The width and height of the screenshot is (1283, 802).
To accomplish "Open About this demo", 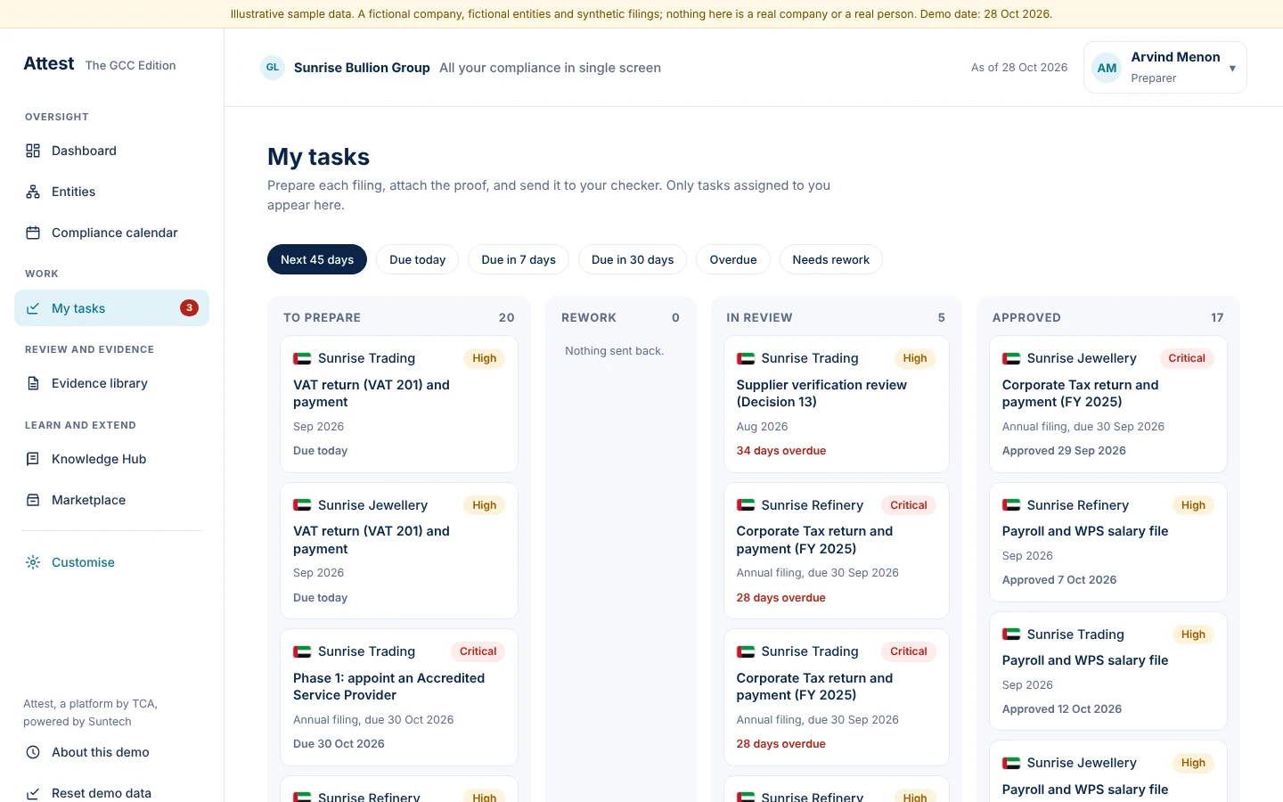I will tap(111, 752).
